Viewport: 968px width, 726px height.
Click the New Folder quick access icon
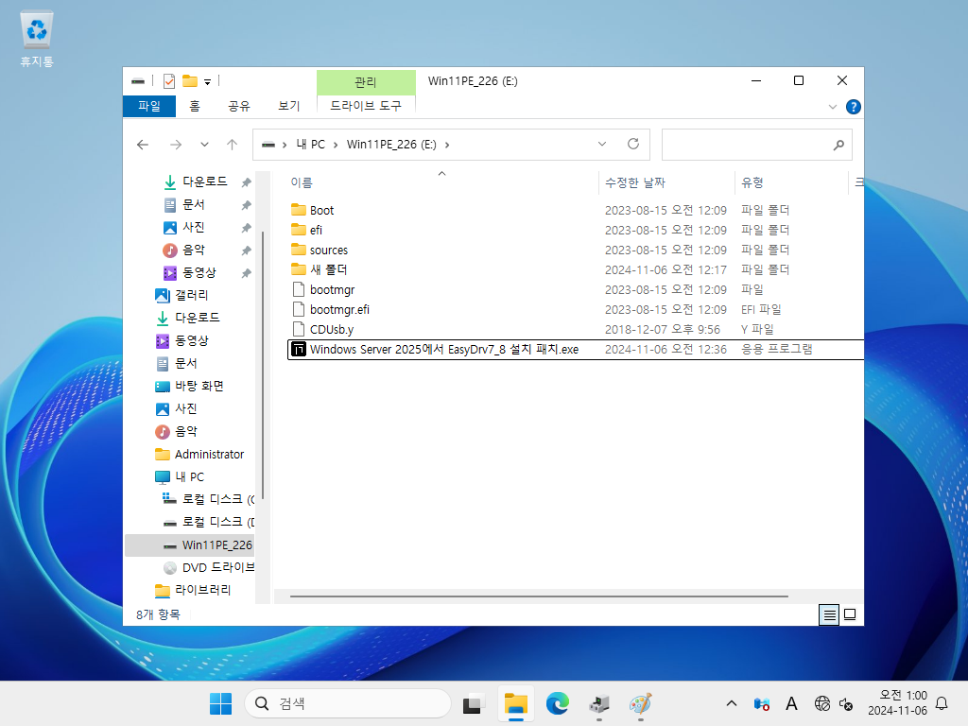pyautogui.click(x=189, y=81)
